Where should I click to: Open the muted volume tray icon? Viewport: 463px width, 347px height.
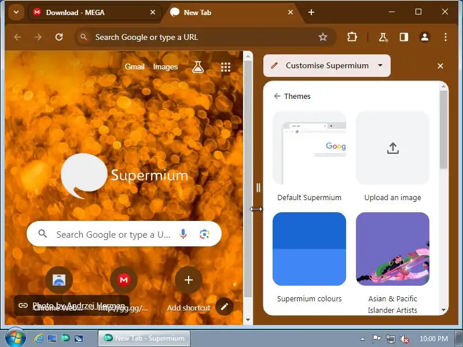tap(404, 339)
